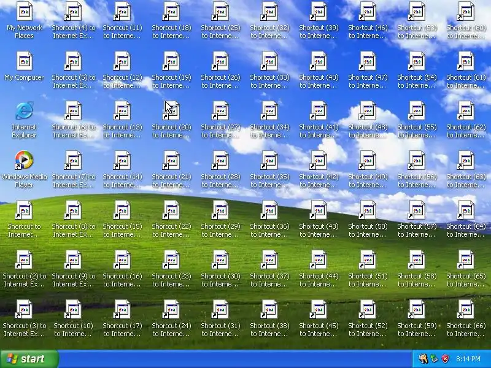Click the 'Shortcut (49) to Interne…' label
The width and height of the screenshot is (491, 368).
(x=368, y=180)
